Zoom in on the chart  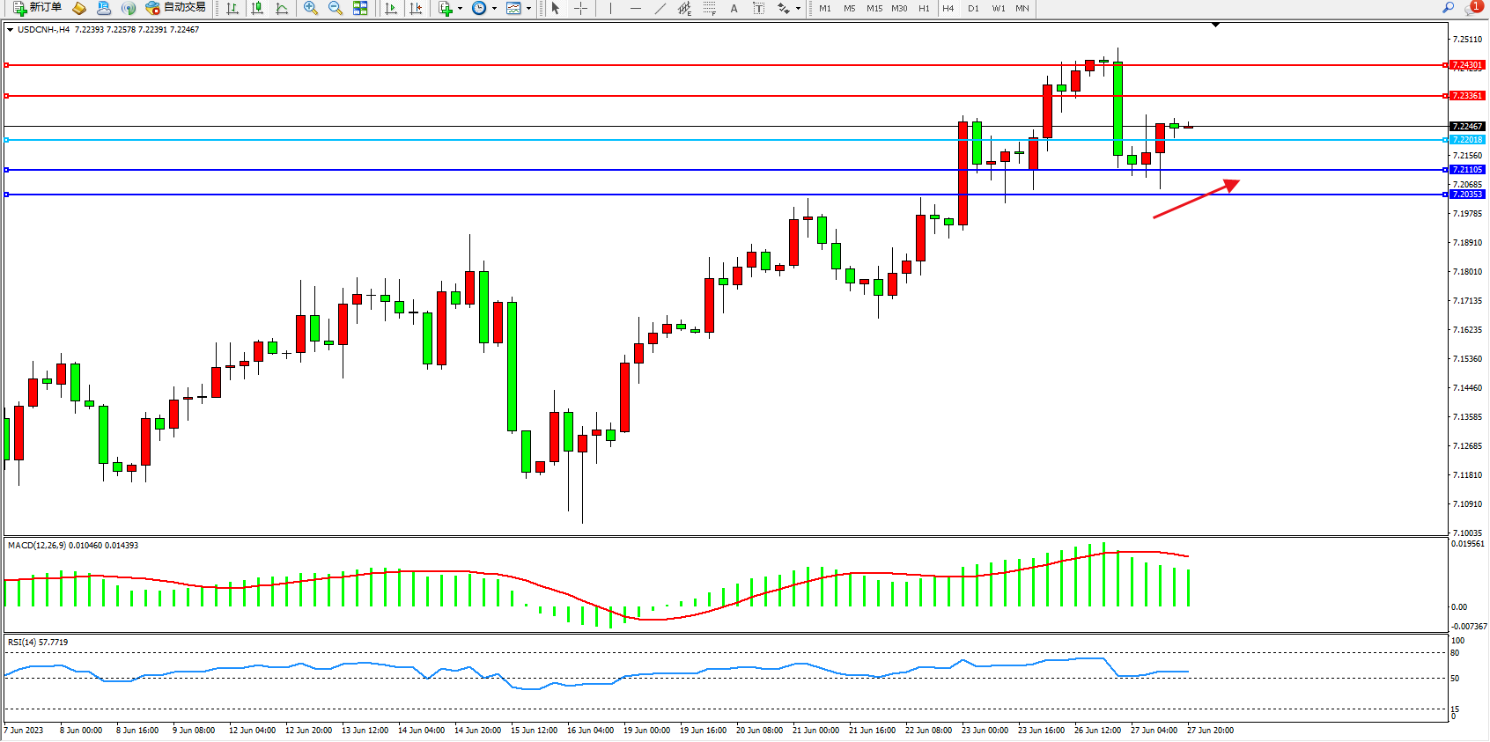pyautogui.click(x=310, y=8)
